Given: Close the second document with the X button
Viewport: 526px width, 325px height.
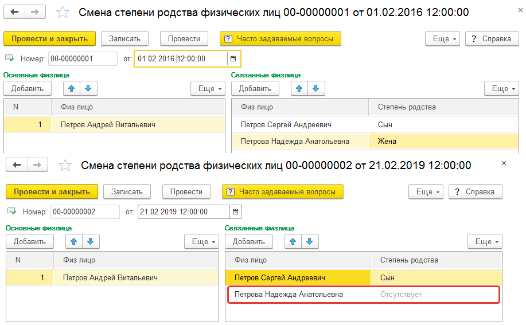Looking at the screenshot, I should [504, 163].
